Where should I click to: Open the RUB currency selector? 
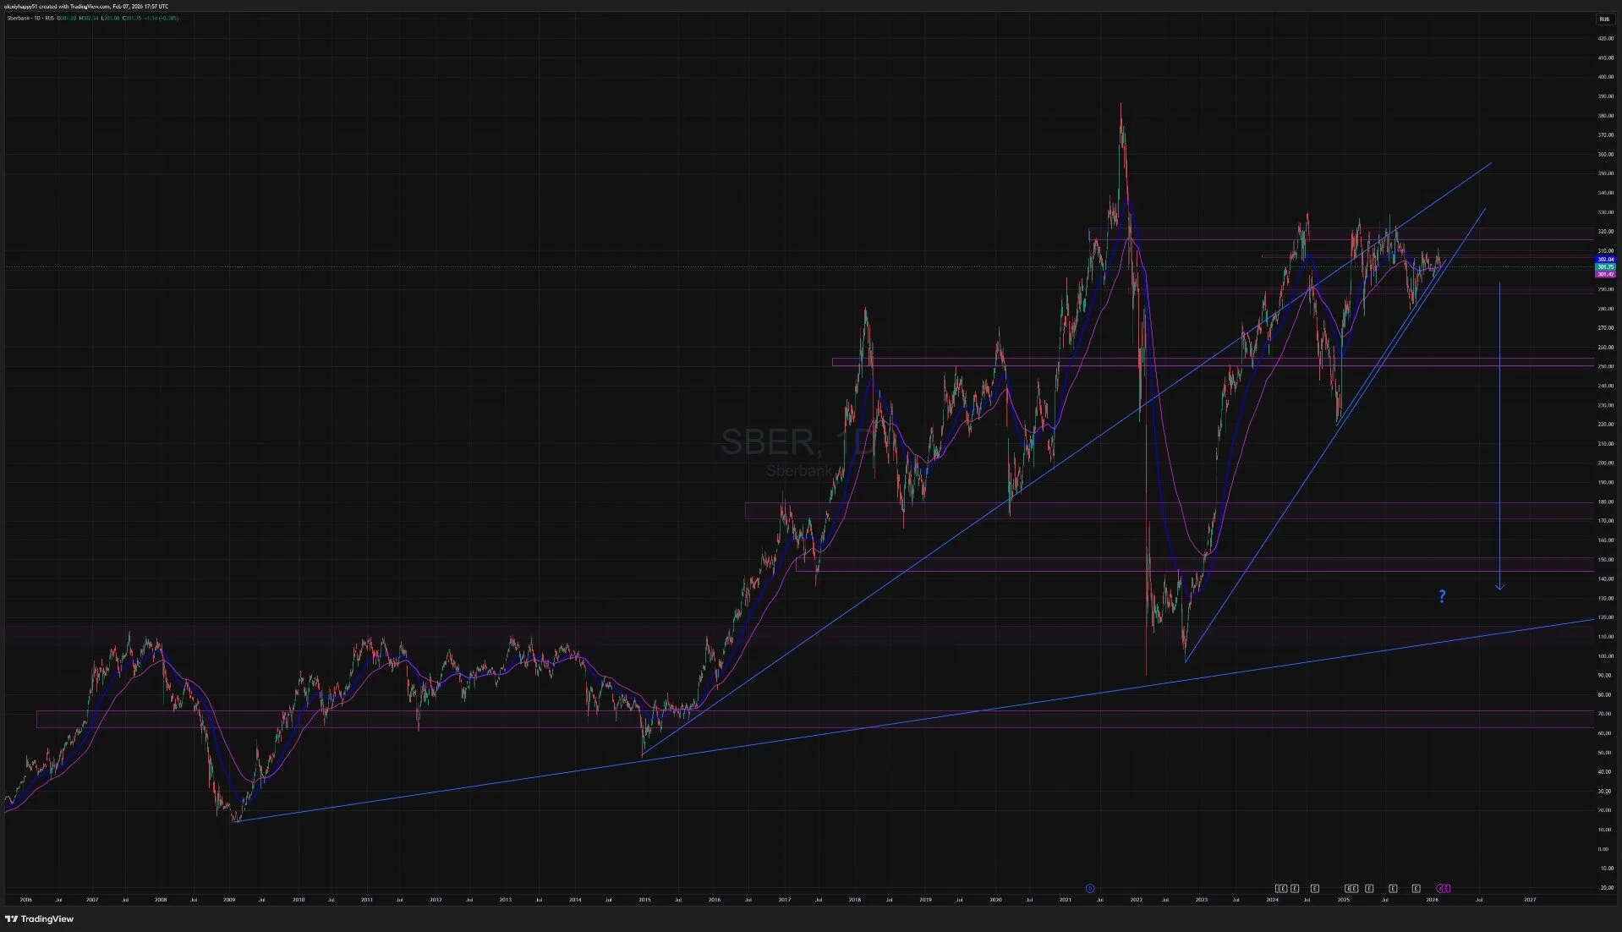pos(1604,19)
